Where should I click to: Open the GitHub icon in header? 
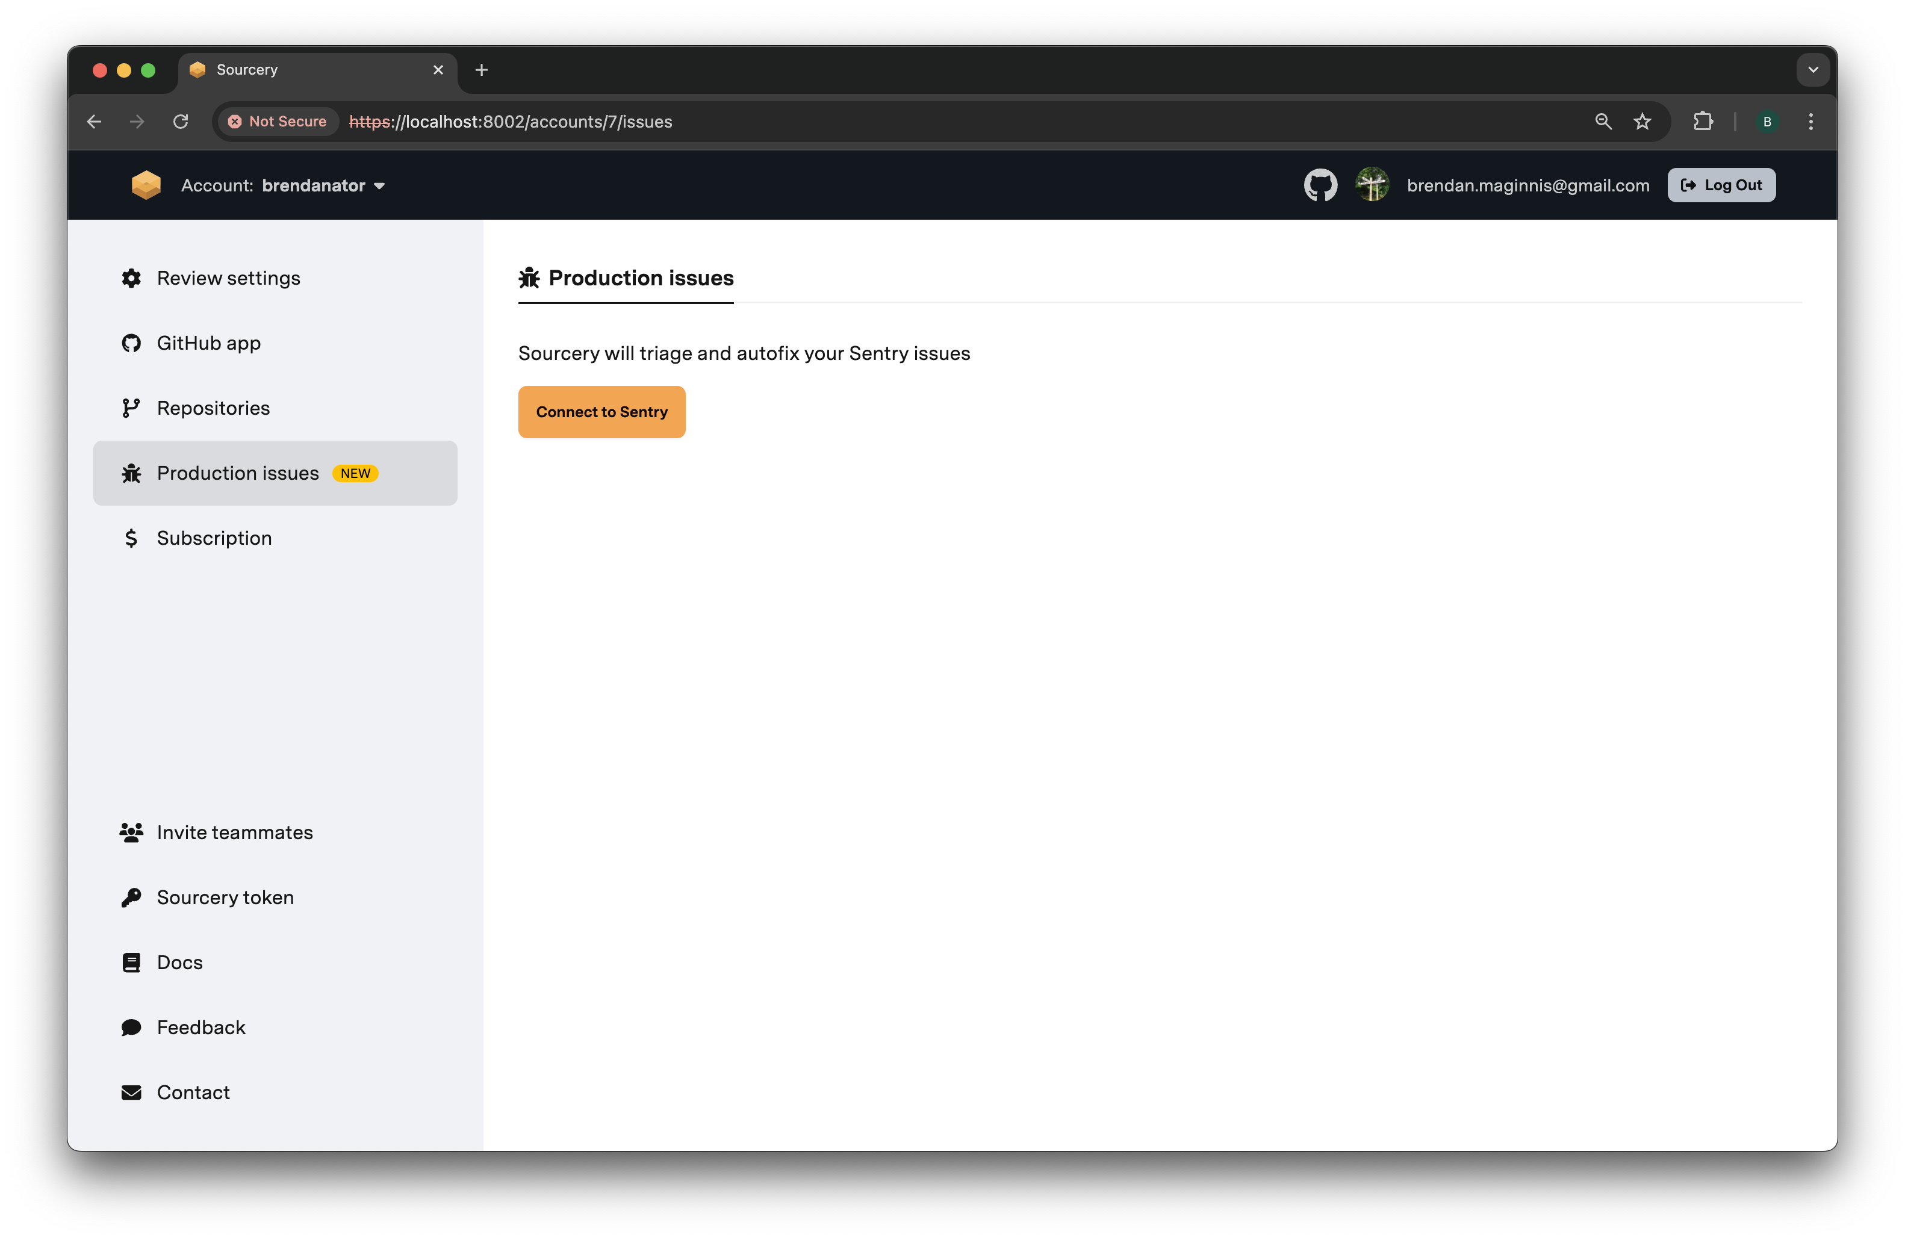coord(1320,185)
